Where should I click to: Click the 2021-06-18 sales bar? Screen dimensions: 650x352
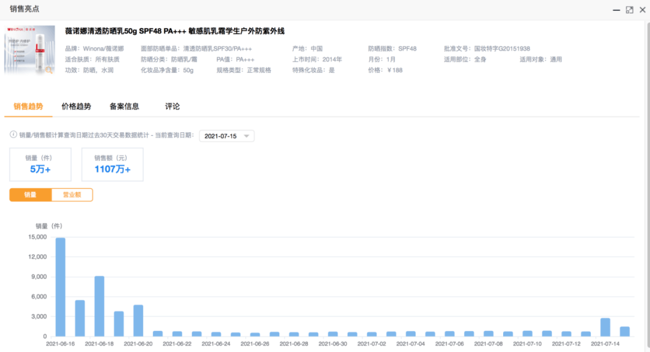point(99,306)
